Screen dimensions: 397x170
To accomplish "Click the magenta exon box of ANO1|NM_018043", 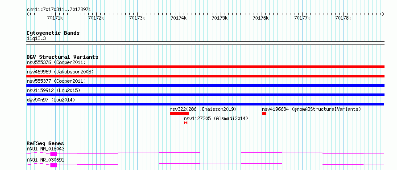I will click(x=54, y=154).
